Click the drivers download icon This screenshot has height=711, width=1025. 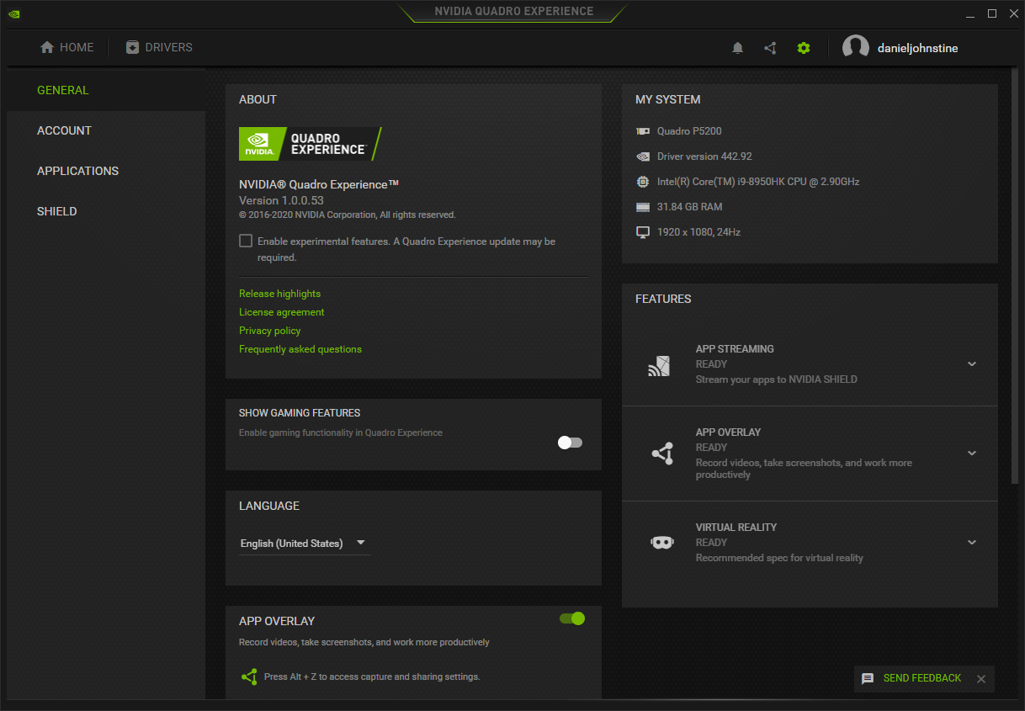(x=132, y=47)
